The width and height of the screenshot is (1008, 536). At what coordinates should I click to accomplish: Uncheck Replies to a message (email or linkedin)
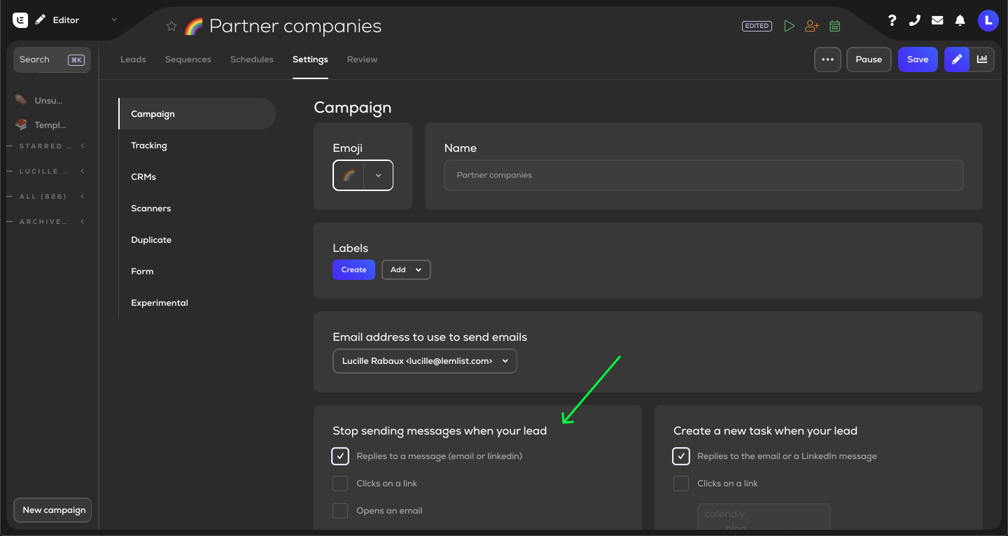pos(340,456)
